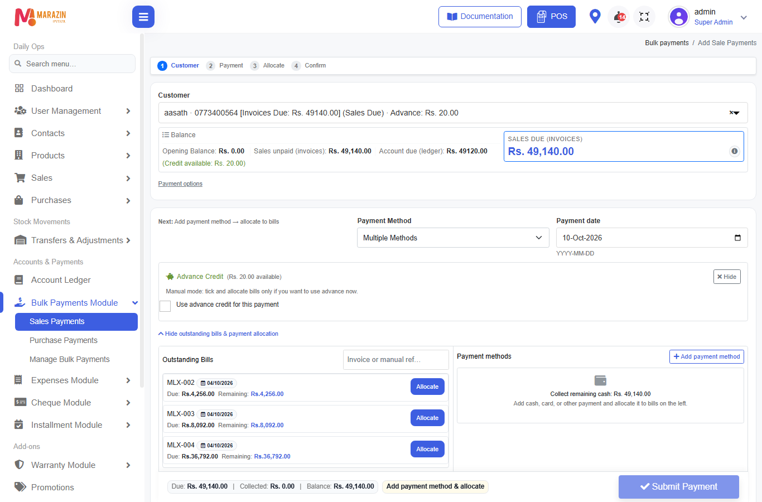The width and height of the screenshot is (762, 502).
Task: Focus the Search menu input field
Action: (x=72, y=64)
